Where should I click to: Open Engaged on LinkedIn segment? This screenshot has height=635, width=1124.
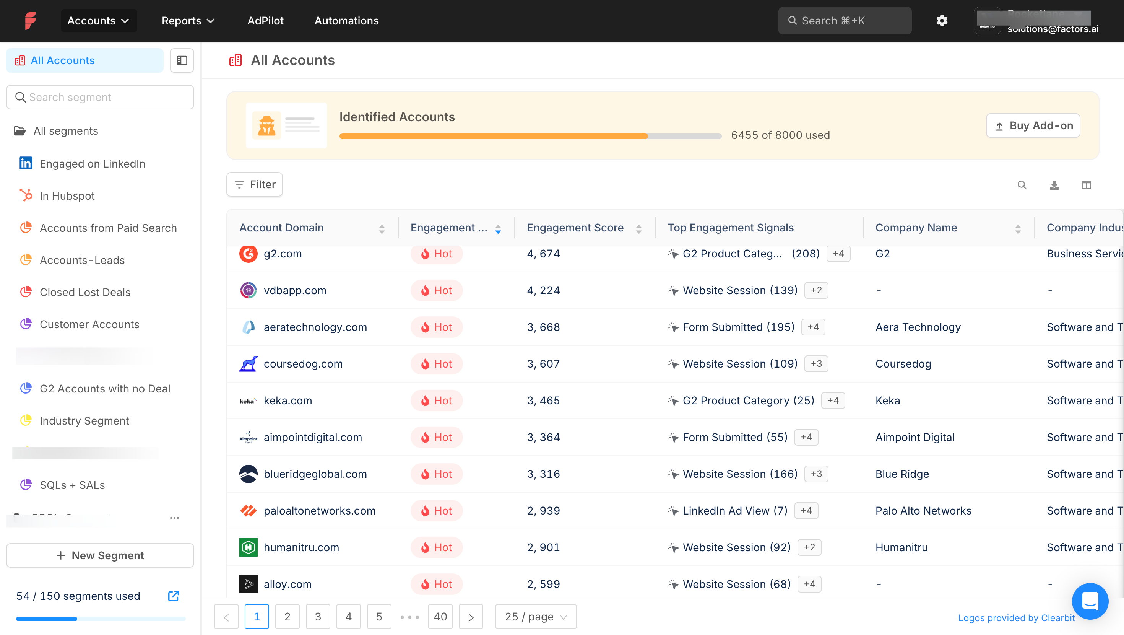(92, 164)
